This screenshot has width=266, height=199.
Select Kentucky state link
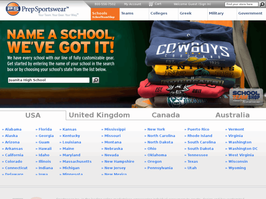[x=71, y=136]
